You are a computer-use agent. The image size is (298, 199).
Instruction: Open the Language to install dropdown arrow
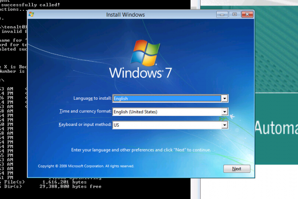coord(225,98)
